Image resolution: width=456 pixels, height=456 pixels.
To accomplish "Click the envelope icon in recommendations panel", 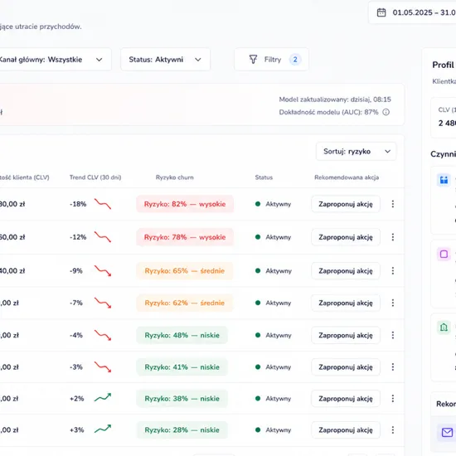I will click(447, 433).
